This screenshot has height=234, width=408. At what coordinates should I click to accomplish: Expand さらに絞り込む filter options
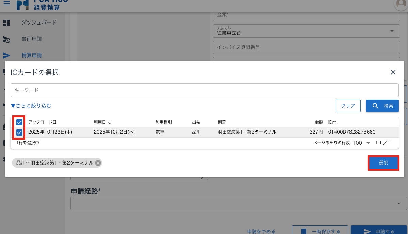tap(31, 106)
